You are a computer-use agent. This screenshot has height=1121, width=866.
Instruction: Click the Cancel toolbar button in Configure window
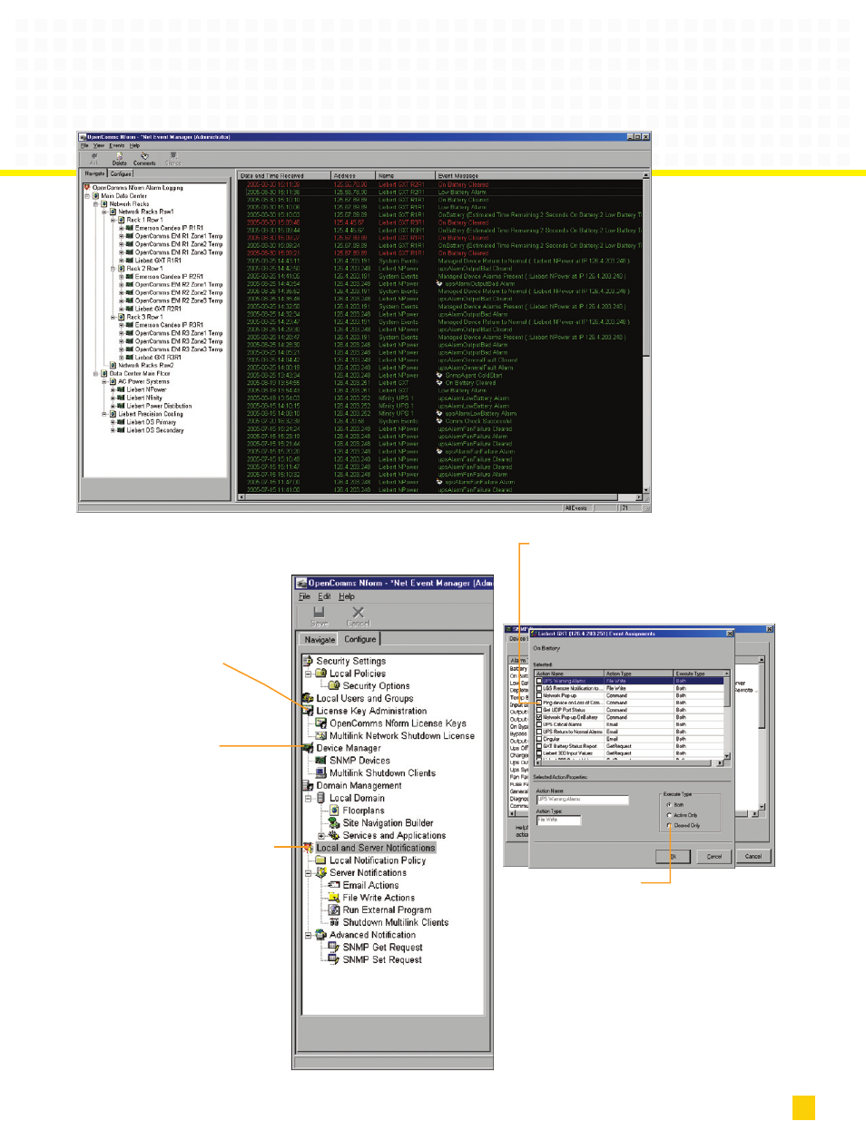click(359, 616)
